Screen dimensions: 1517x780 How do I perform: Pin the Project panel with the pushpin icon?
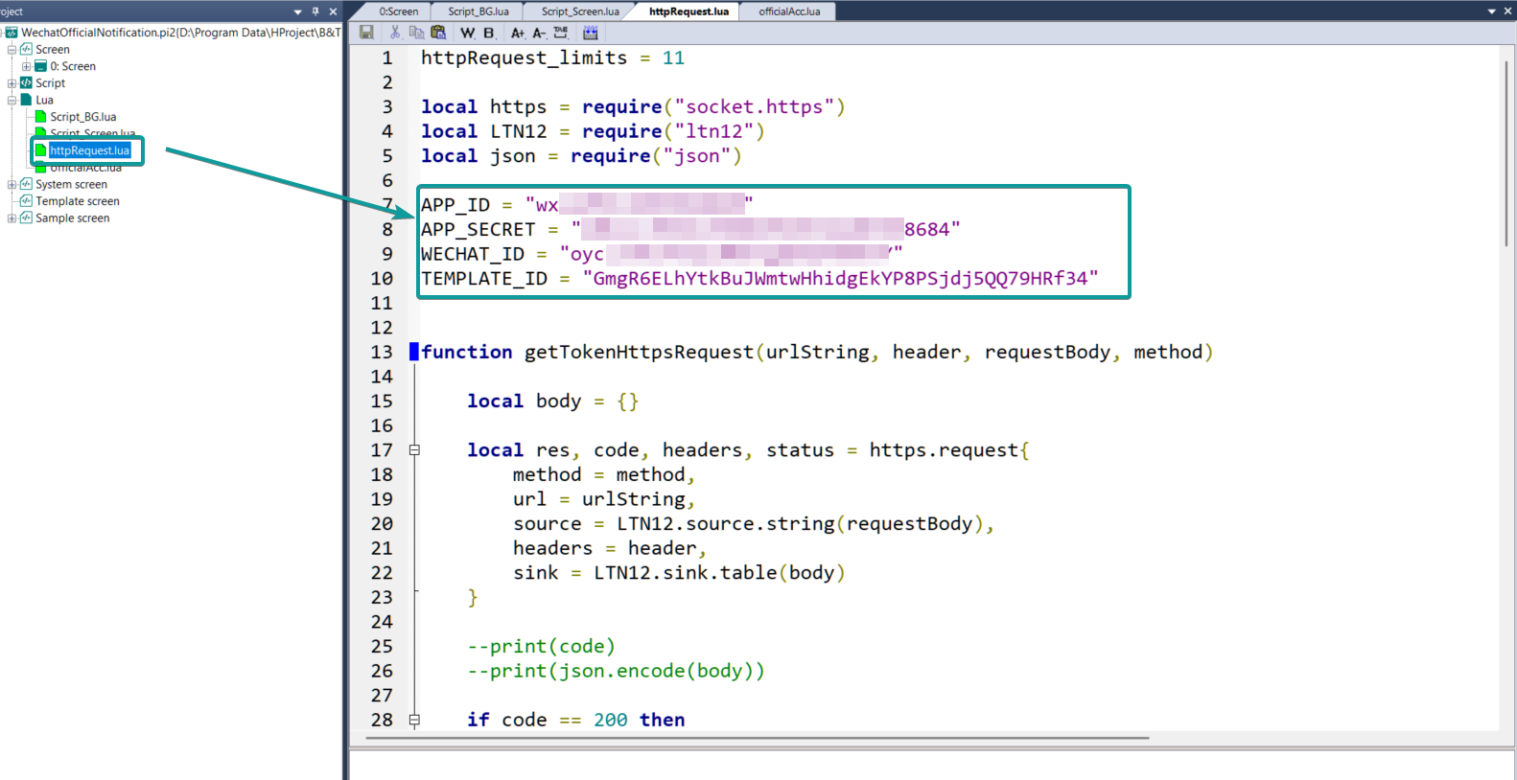click(315, 11)
